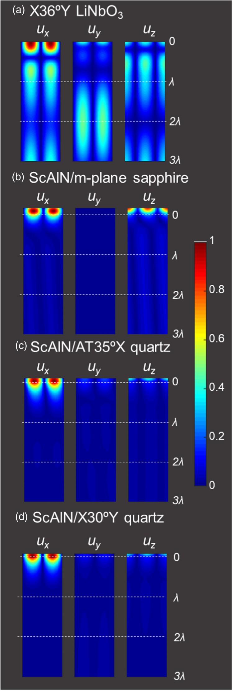233x691 pixels.
Task: Click the depth label "3λ" in panel (a)
Action: [175, 160]
